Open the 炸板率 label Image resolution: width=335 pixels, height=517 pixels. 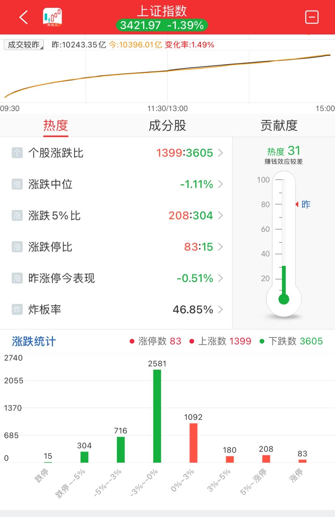(x=45, y=310)
